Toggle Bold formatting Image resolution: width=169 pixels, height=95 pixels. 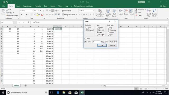21,15
